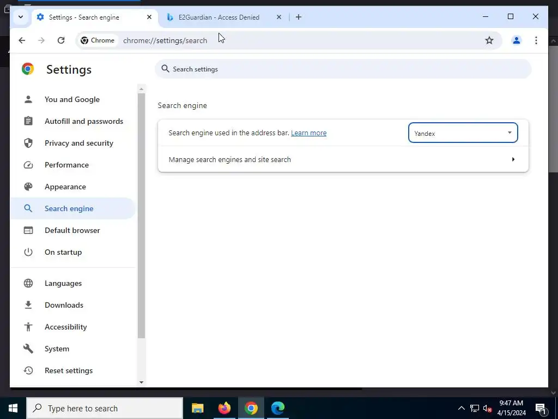This screenshot has height=419, width=558.
Task: Open the Windows Start menu
Action: pyautogui.click(x=13, y=408)
